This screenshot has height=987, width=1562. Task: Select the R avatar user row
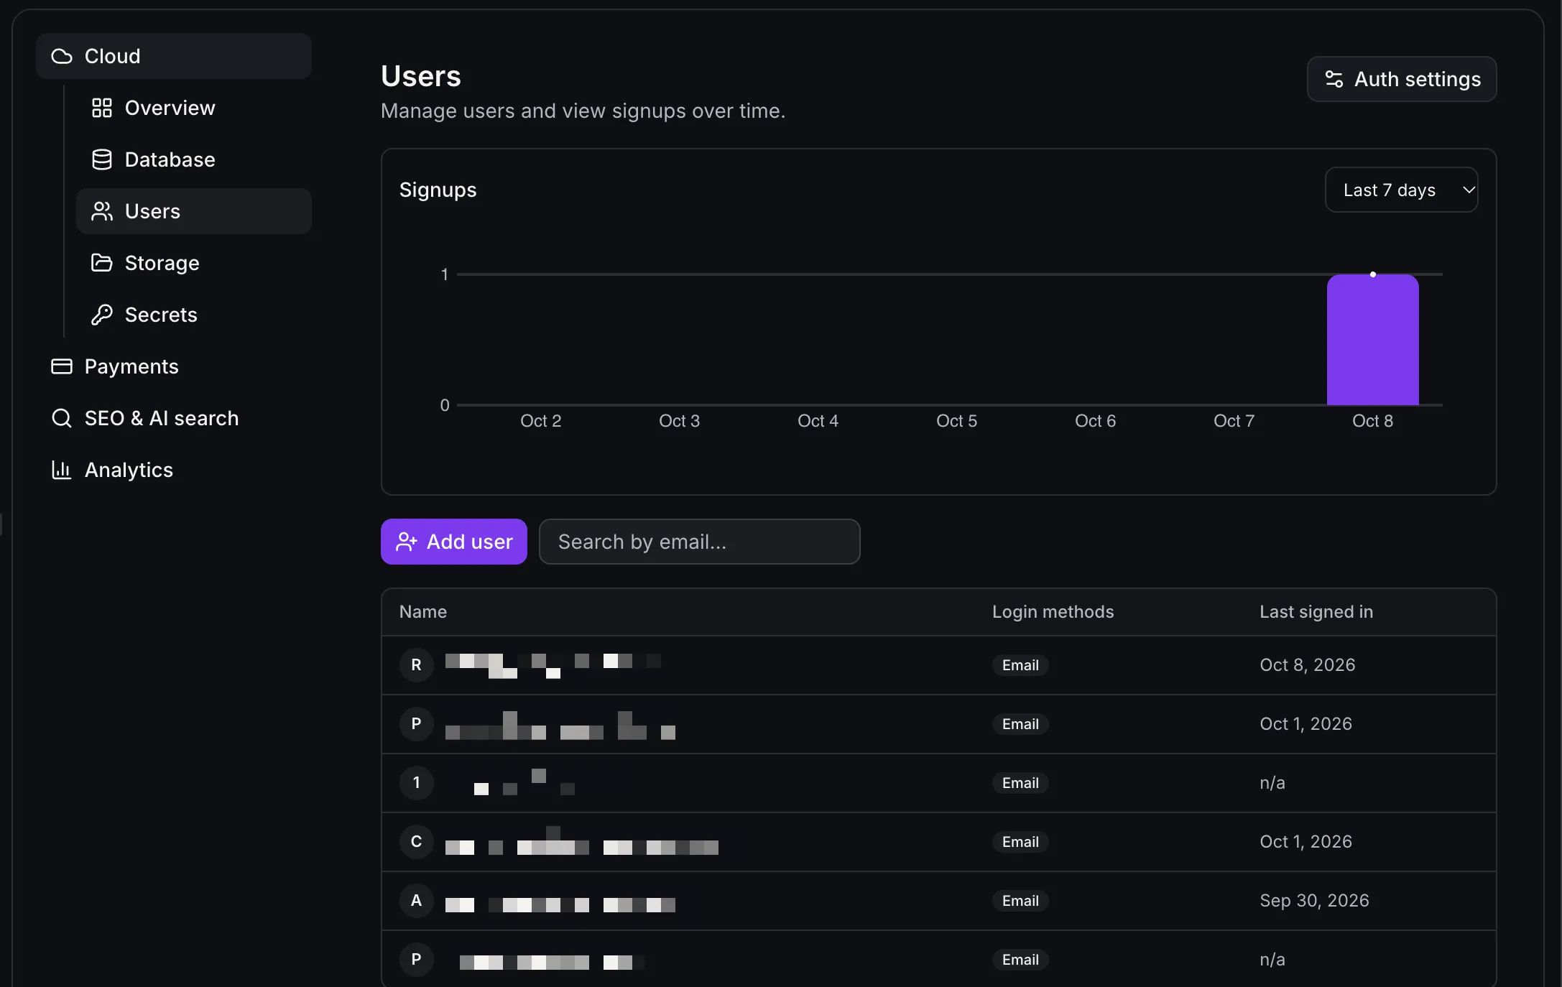[x=939, y=665]
